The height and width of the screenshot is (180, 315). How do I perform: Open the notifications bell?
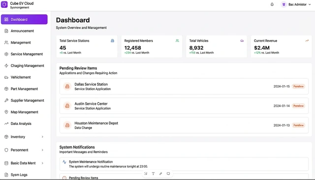pyautogui.click(x=272, y=4)
